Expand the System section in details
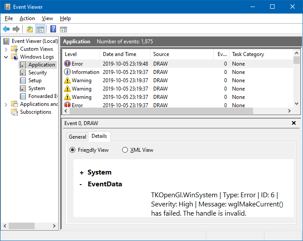The width and height of the screenshot is (303, 241). pyautogui.click(x=81, y=173)
